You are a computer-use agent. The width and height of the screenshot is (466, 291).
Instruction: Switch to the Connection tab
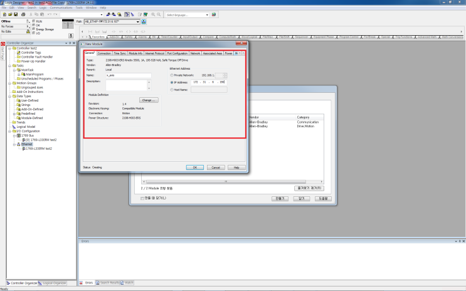tap(104, 53)
